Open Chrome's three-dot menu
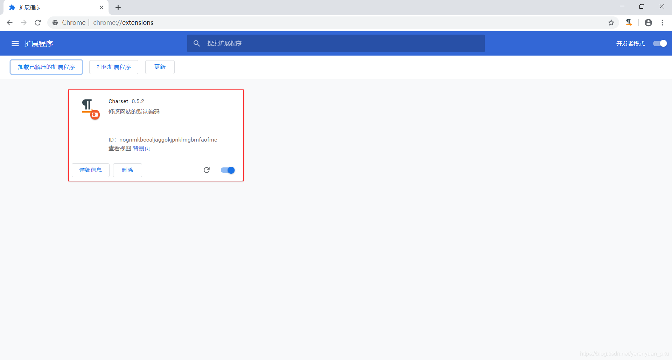This screenshot has width=672, height=360. point(662,23)
